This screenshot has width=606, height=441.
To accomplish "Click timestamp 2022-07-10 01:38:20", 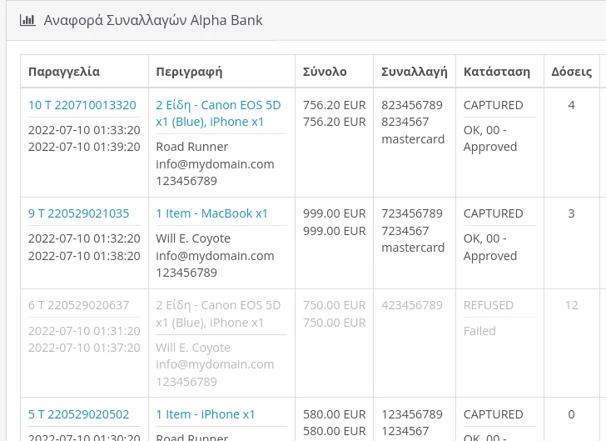I will (x=84, y=256).
